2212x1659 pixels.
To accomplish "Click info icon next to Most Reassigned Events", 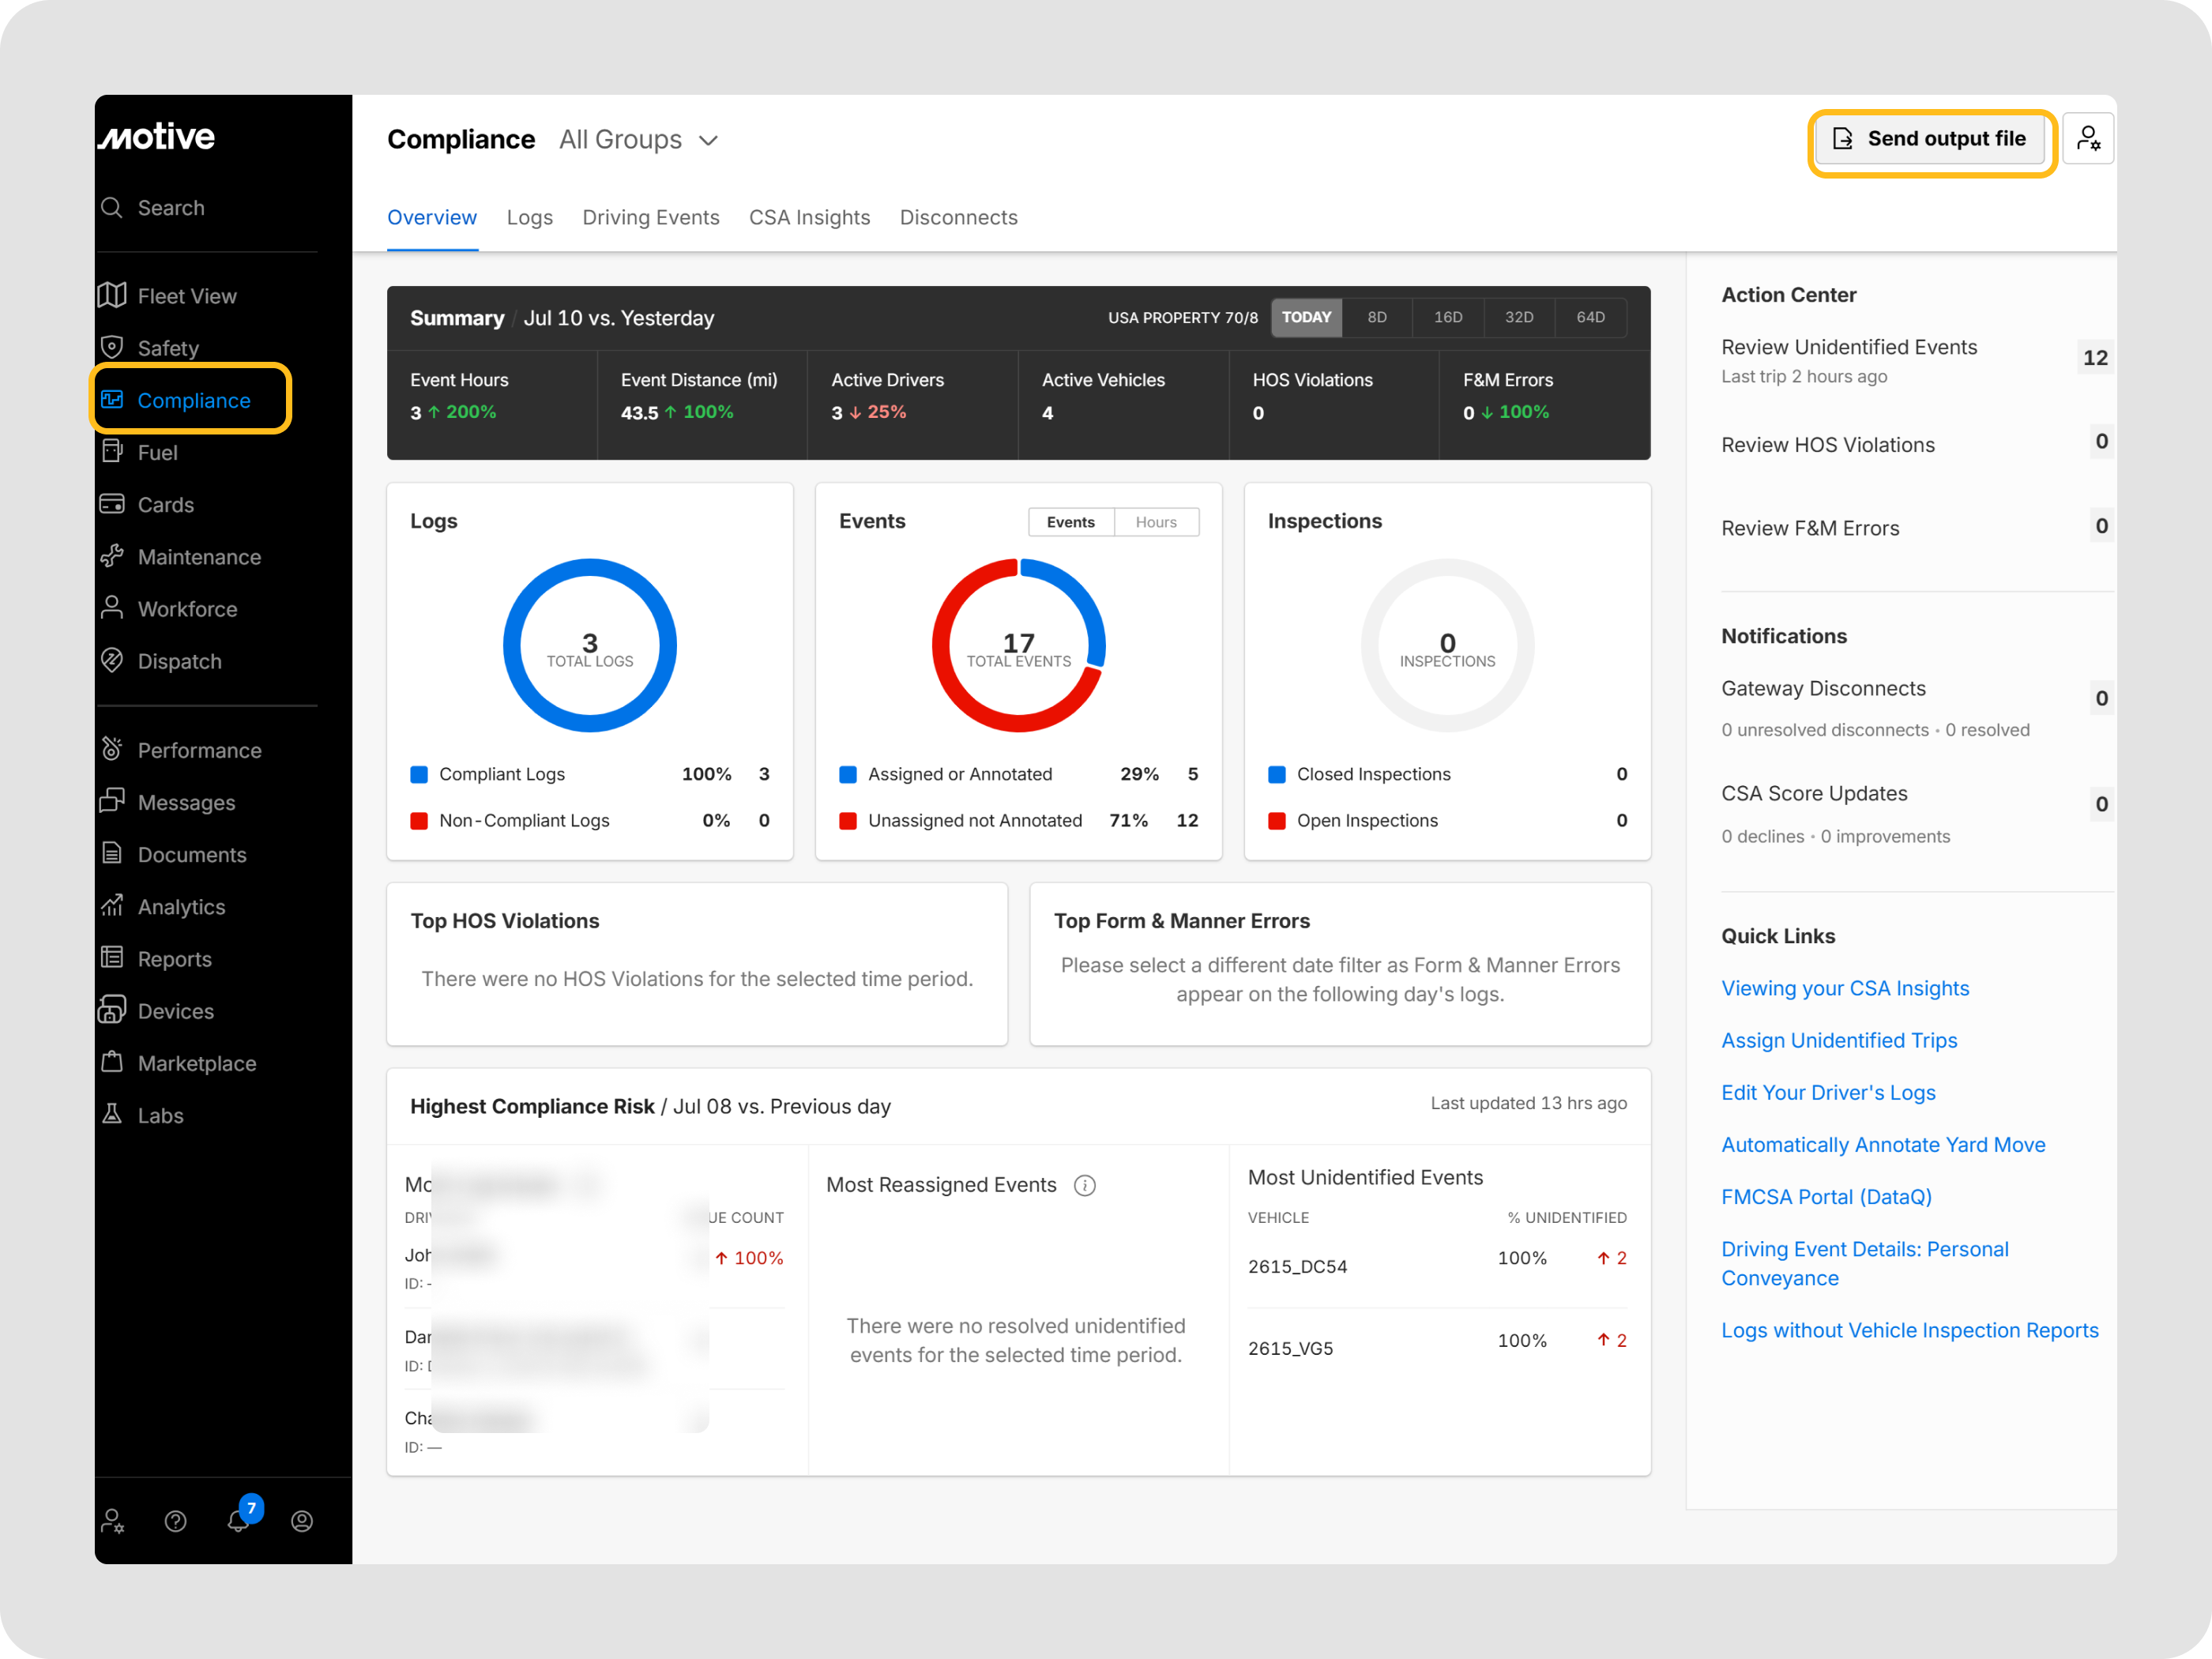I will pos(1085,1185).
